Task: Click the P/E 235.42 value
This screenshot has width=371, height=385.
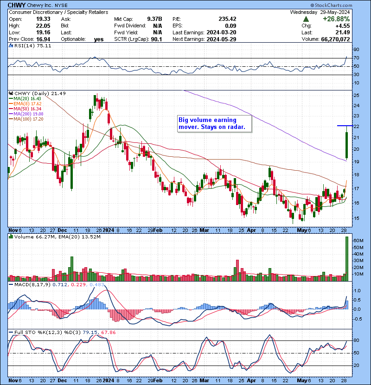Action: tap(227, 19)
